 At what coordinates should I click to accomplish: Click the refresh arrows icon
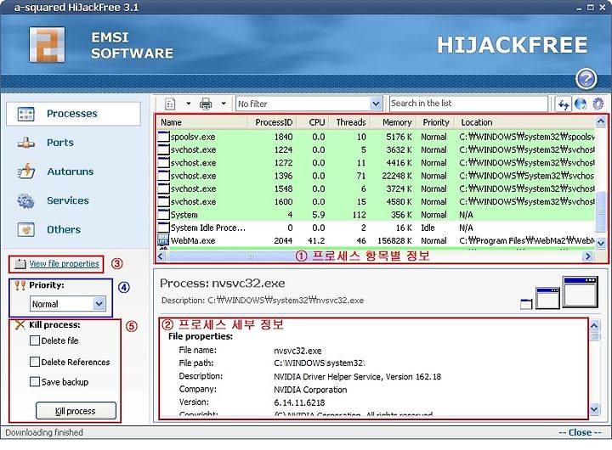click(564, 104)
